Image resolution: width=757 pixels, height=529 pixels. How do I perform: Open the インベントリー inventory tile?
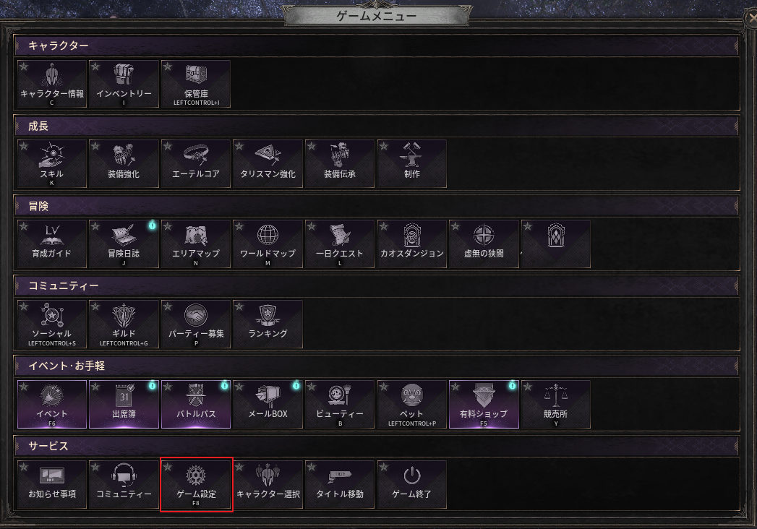tap(124, 84)
